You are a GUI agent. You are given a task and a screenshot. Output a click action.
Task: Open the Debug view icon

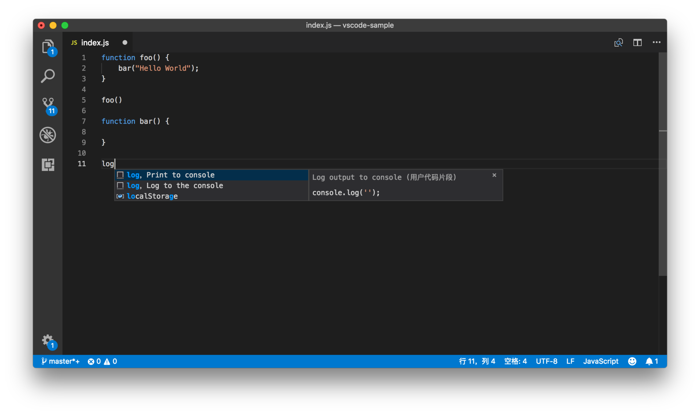coord(48,135)
